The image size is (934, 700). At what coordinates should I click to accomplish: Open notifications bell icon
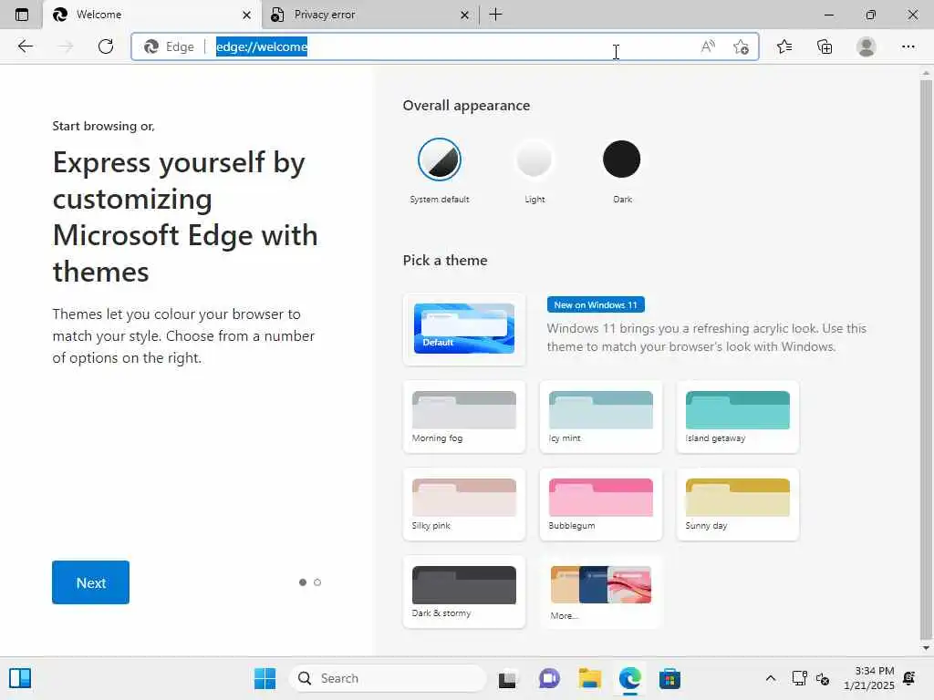click(x=909, y=678)
